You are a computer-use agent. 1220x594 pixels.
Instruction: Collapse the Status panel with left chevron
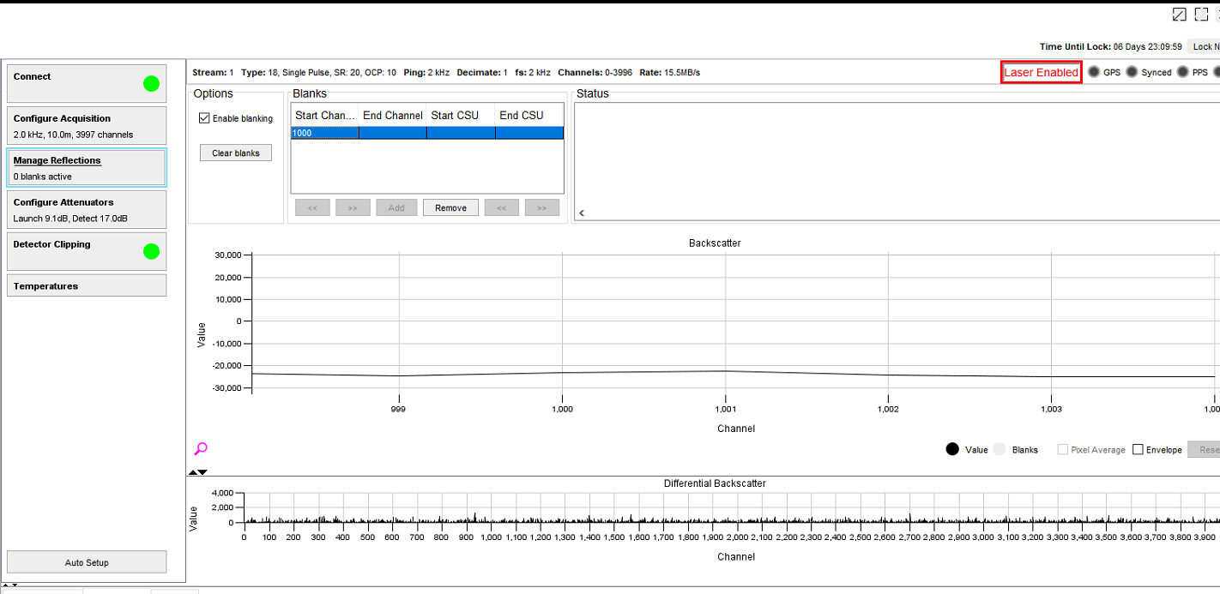tap(580, 212)
